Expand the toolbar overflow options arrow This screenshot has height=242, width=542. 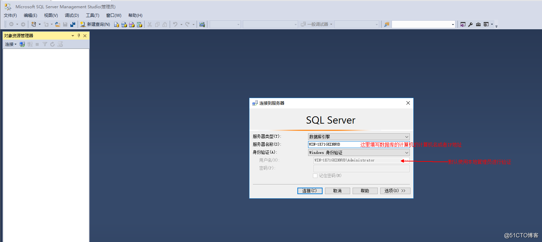(496, 26)
